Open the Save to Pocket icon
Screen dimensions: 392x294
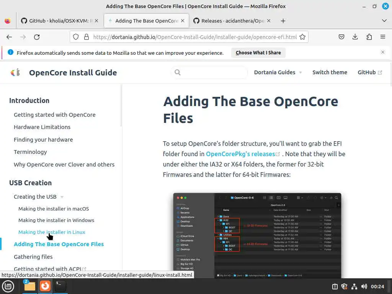tap(341, 37)
